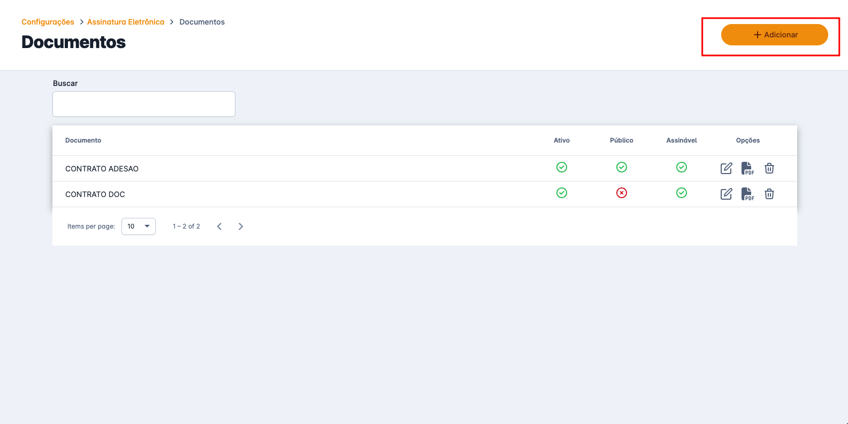This screenshot has width=848, height=424.
Task: Edit the CONTRATO DOC document
Action: [x=726, y=194]
